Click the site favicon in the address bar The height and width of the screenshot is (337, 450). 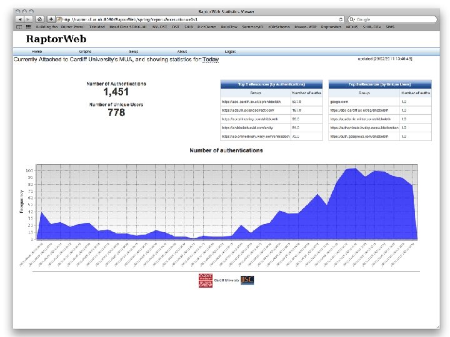[x=59, y=19]
